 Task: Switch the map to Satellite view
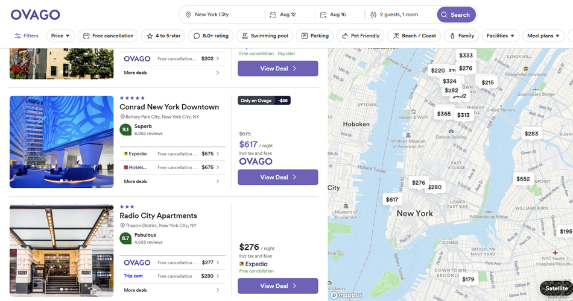click(556, 288)
